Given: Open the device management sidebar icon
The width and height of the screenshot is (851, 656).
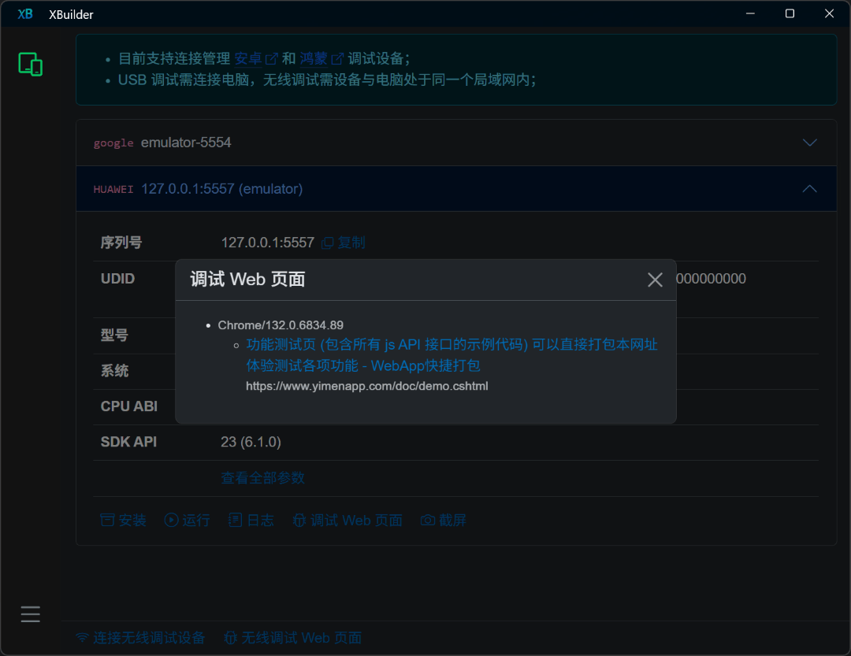Looking at the screenshot, I should click(31, 64).
